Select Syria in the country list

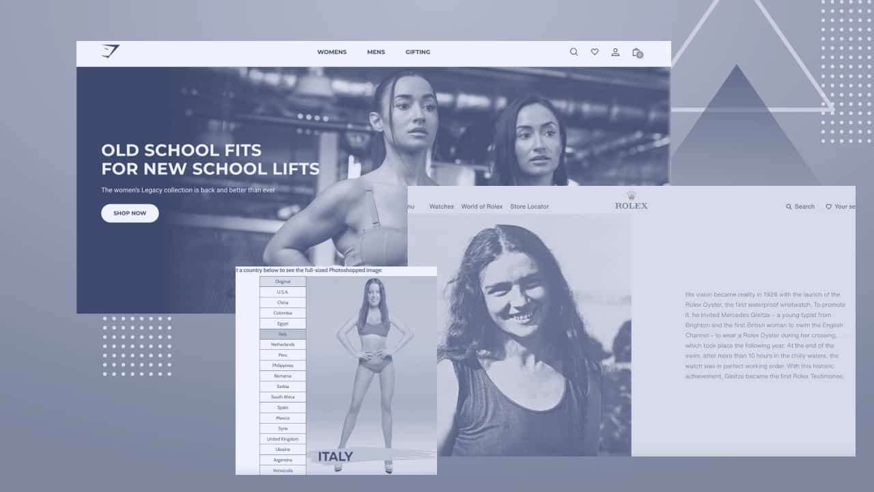(x=283, y=428)
